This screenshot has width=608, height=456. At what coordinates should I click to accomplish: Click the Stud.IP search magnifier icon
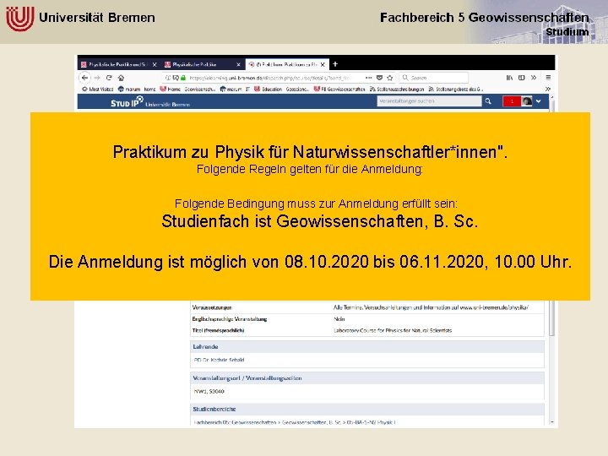pos(488,101)
